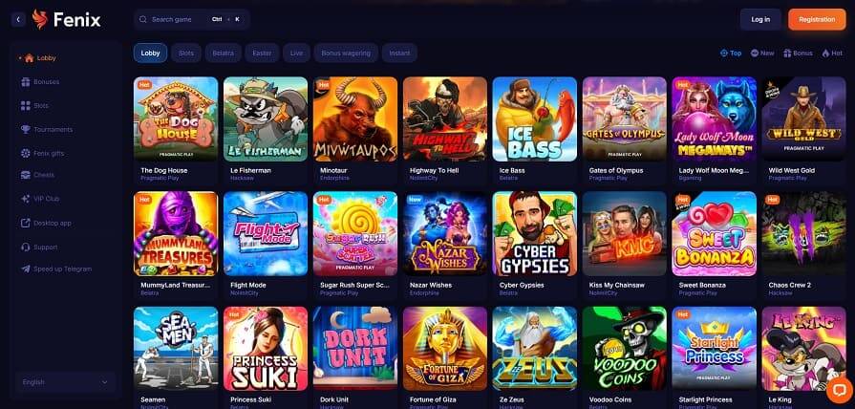Click the Log in button
Screen dimensions: 855x409
(760, 19)
